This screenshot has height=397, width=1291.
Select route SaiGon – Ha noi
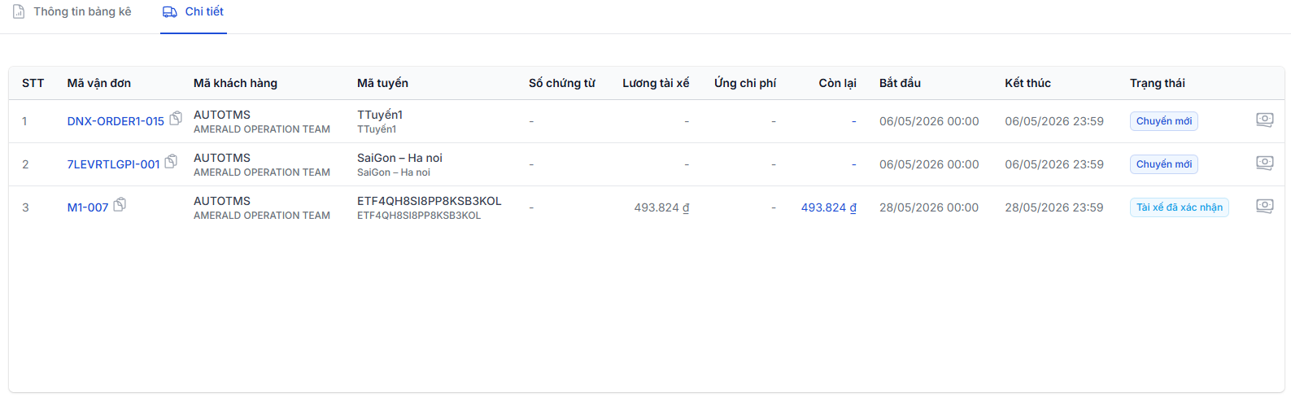point(399,158)
